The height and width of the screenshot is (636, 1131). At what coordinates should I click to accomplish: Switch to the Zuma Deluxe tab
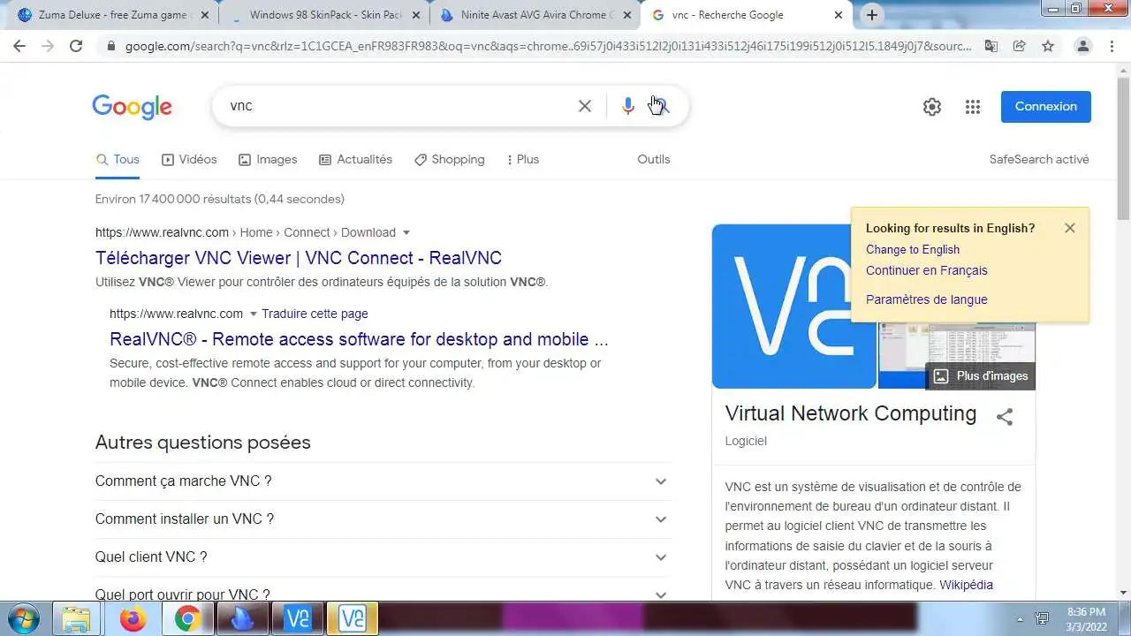click(115, 15)
